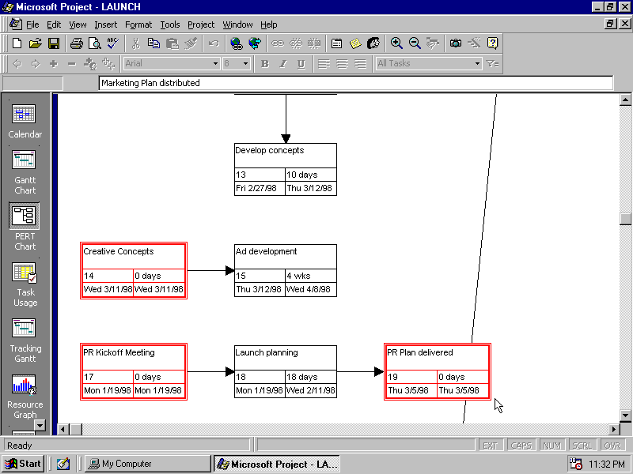Expand the View Bar down arrow

(40, 425)
